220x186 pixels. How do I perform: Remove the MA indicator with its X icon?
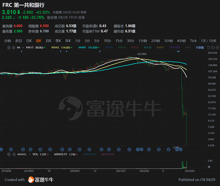[14, 47]
